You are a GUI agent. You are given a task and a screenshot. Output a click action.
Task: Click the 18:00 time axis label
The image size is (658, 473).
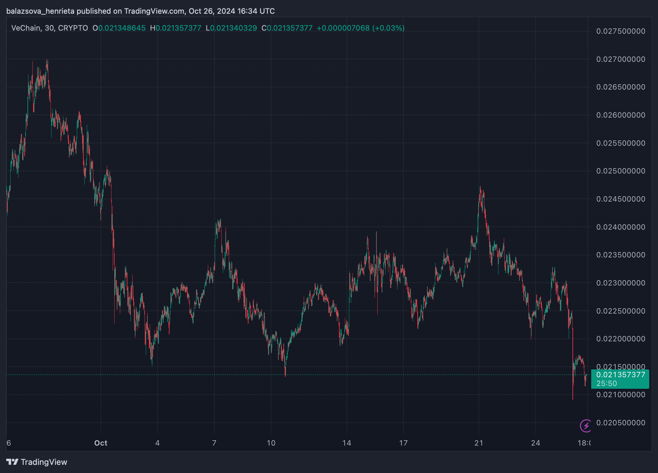pos(584,443)
